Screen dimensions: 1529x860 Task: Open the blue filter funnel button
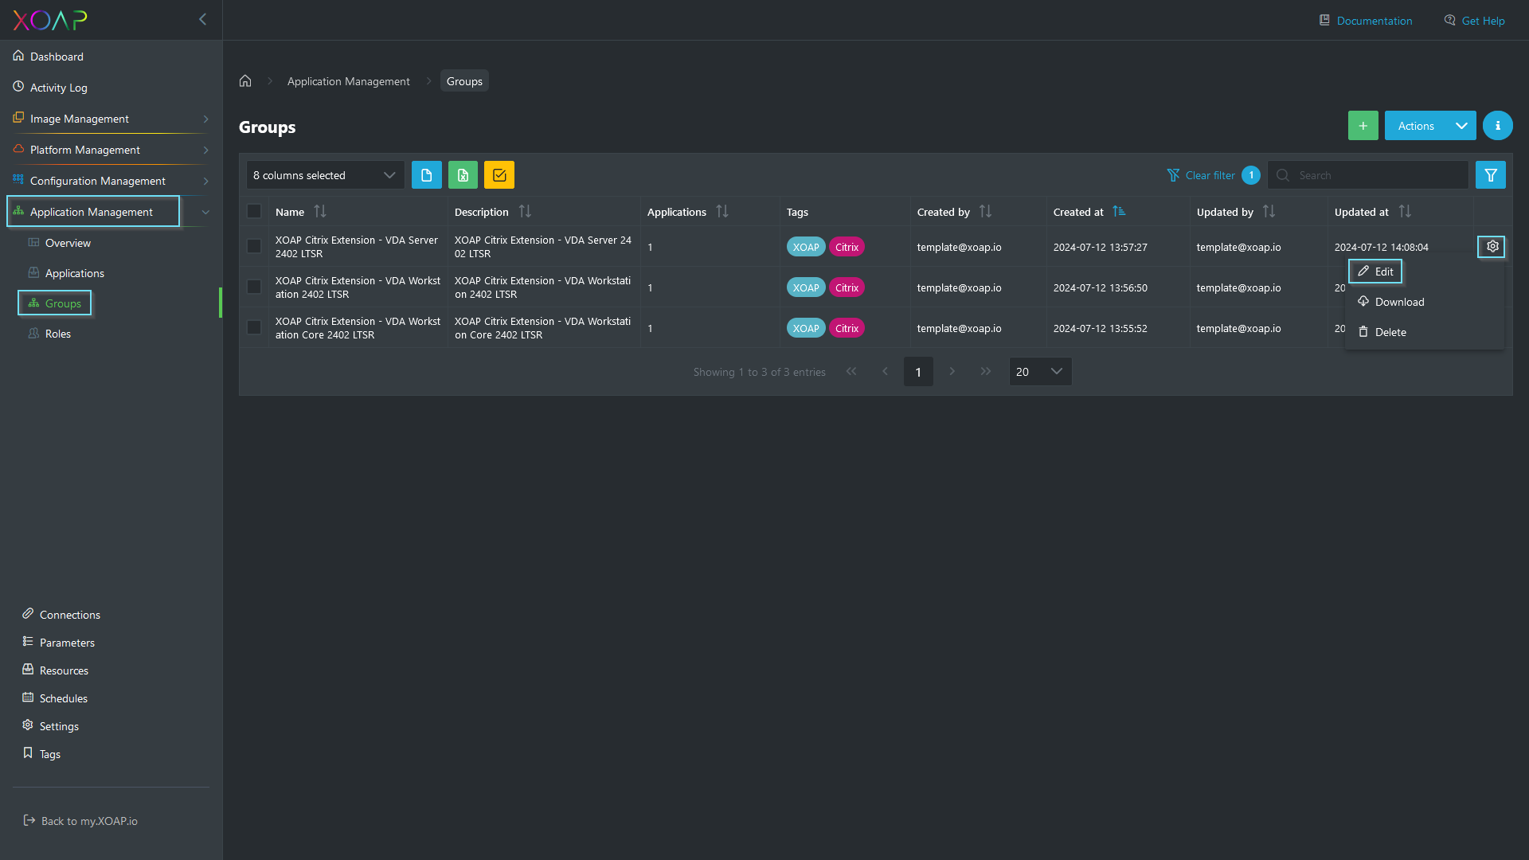point(1490,175)
